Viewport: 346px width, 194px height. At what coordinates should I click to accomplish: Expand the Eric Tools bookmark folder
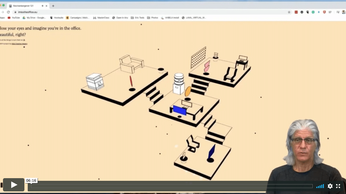138,18
